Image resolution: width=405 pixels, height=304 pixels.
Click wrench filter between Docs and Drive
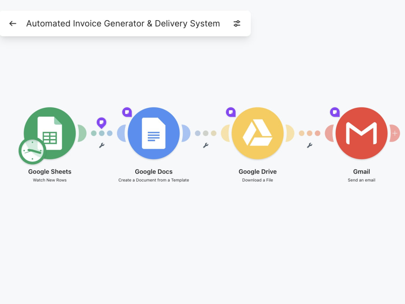206,146
